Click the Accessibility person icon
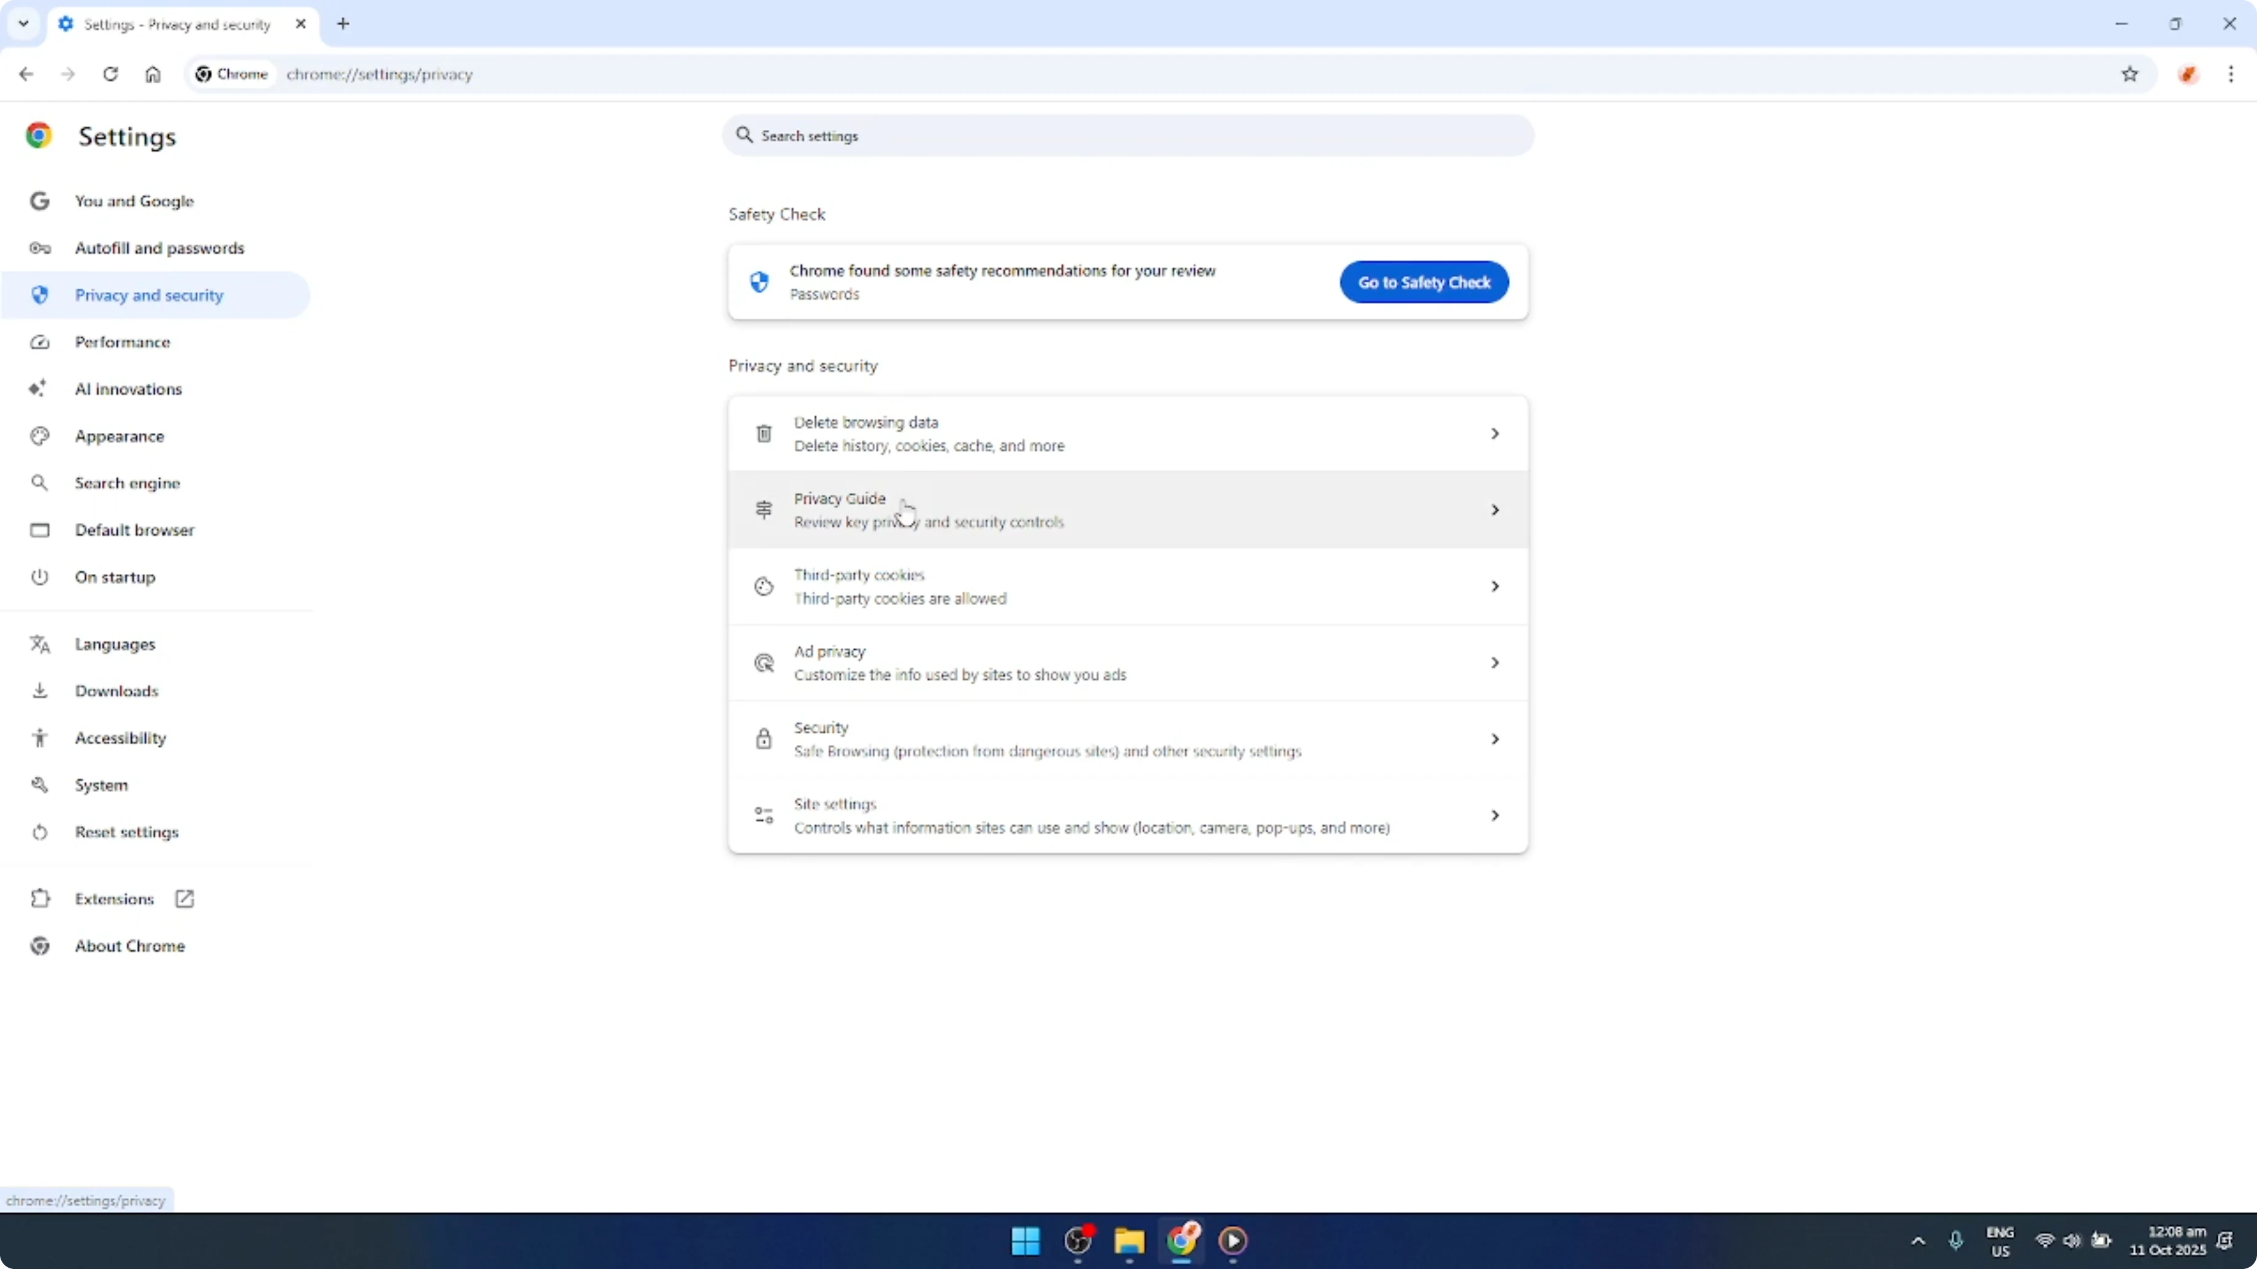 39,738
